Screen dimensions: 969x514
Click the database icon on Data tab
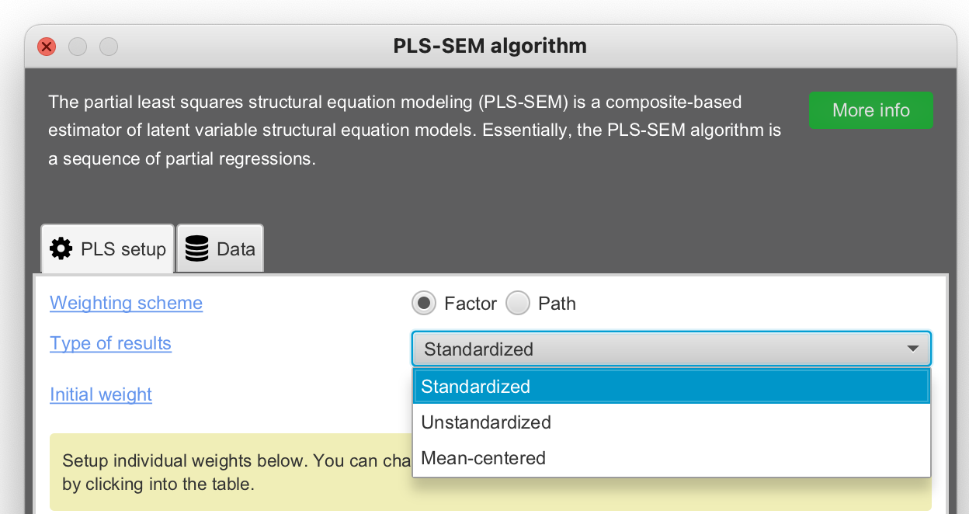point(197,248)
